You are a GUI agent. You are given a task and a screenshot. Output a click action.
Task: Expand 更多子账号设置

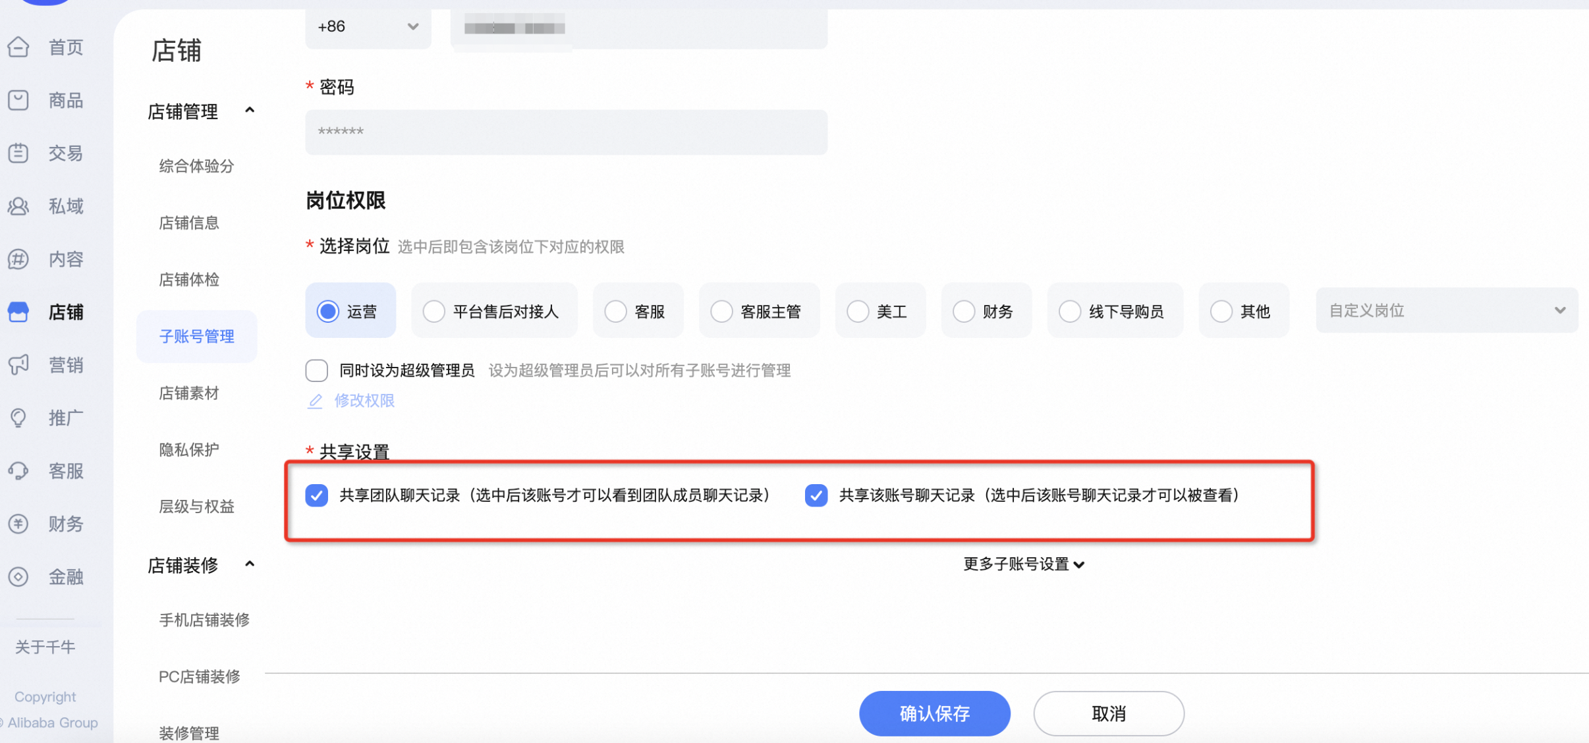(x=1024, y=564)
